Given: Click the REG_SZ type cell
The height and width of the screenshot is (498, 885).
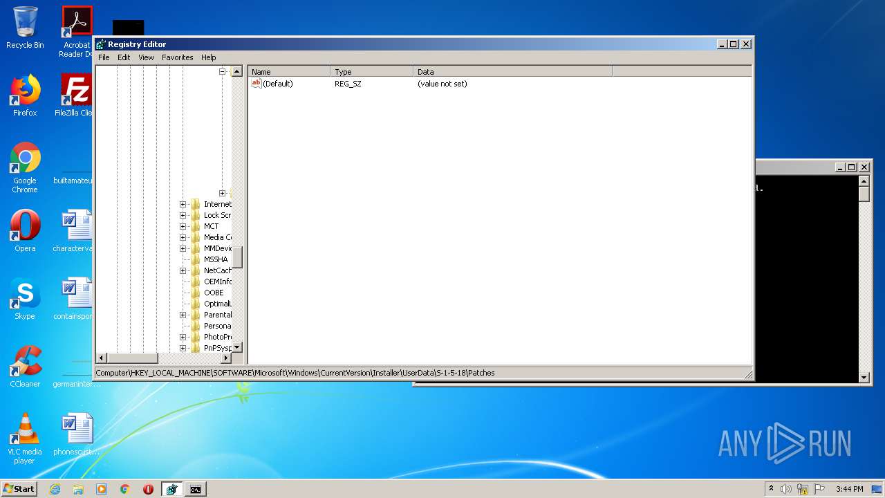Looking at the screenshot, I should [348, 84].
